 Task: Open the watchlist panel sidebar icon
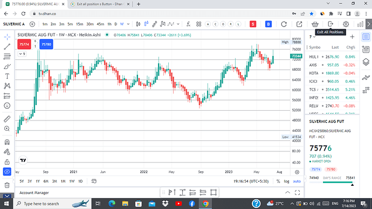pos(366,37)
